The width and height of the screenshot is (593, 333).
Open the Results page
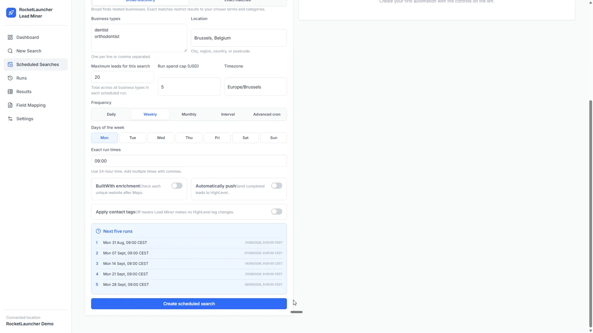(36, 92)
